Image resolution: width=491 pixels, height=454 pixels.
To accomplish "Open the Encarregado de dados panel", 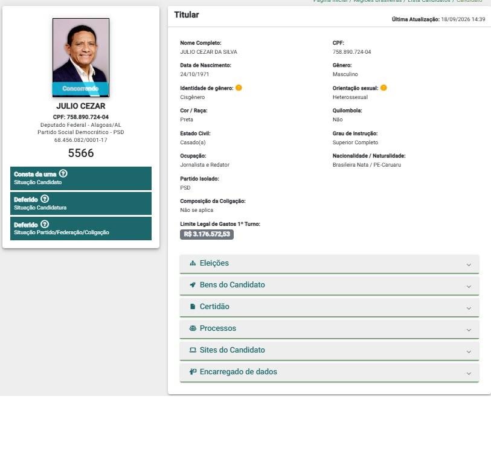I will click(329, 372).
